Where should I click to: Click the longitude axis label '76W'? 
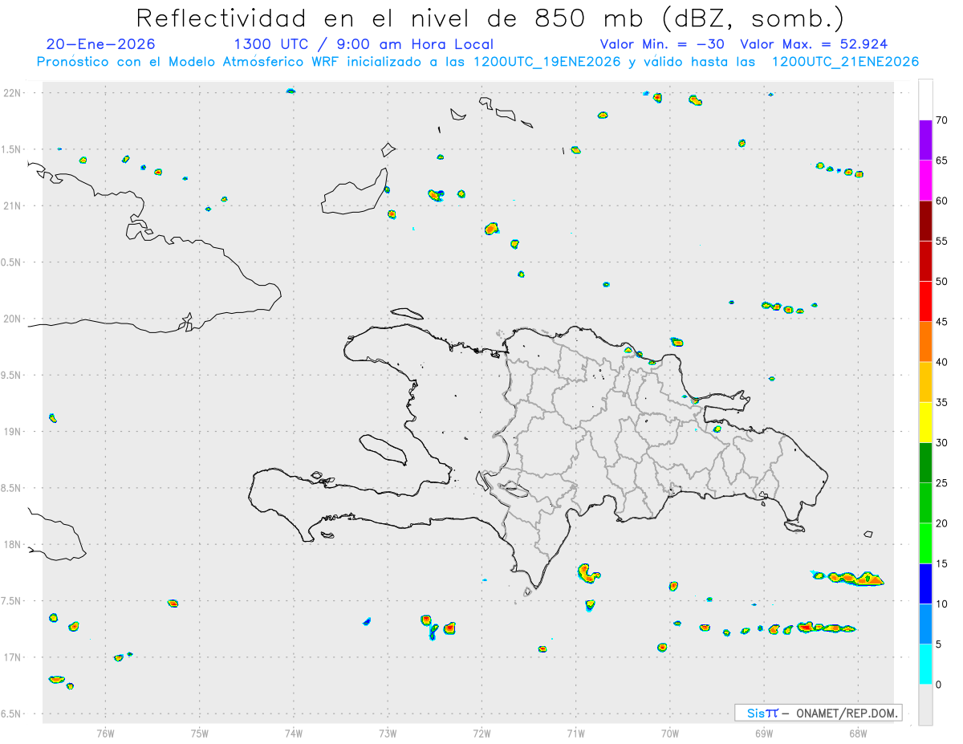click(105, 733)
